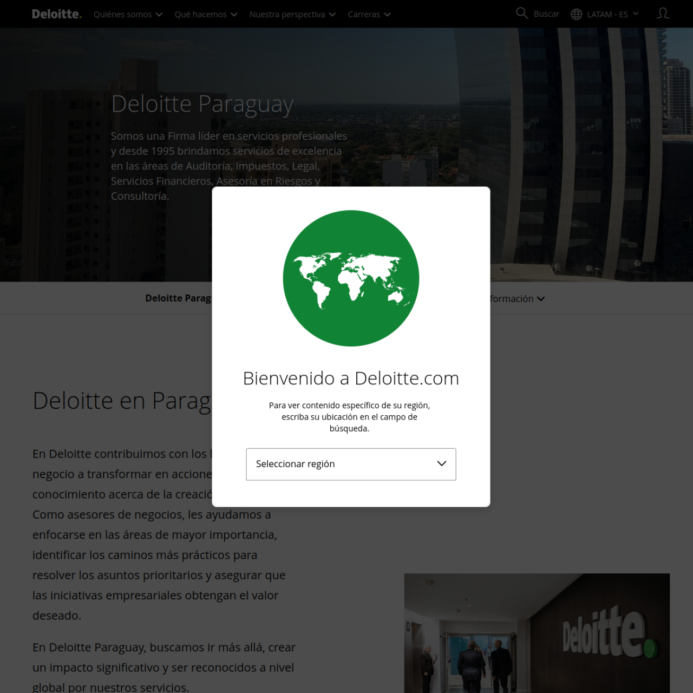The width and height of the screenshot is (693, 693).
Task: Click the hero text 'Somos una Firma líder'
Action: 229,166
